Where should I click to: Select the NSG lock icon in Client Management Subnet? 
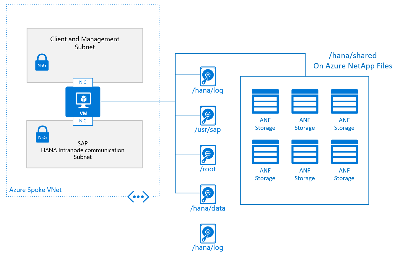(42, 62)
